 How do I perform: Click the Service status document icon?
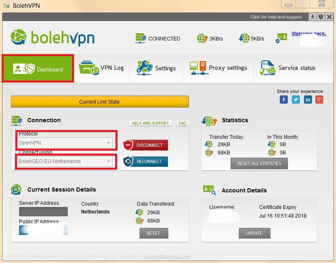[x=267, y=68]
